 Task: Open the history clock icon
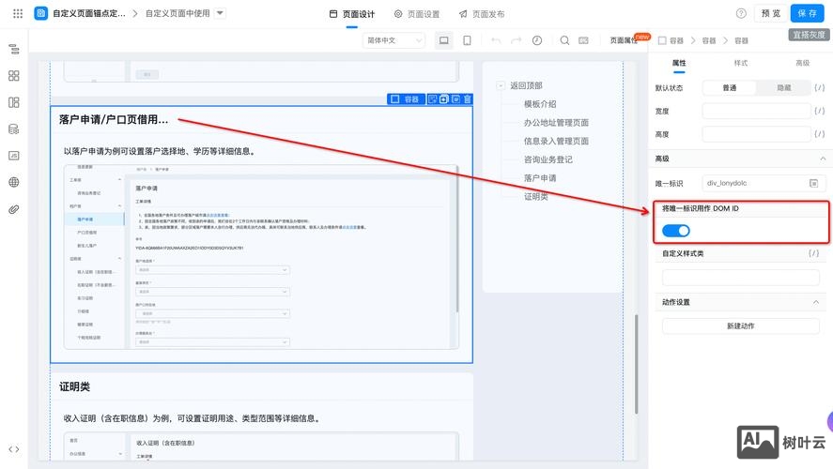(x=537, y=40)
